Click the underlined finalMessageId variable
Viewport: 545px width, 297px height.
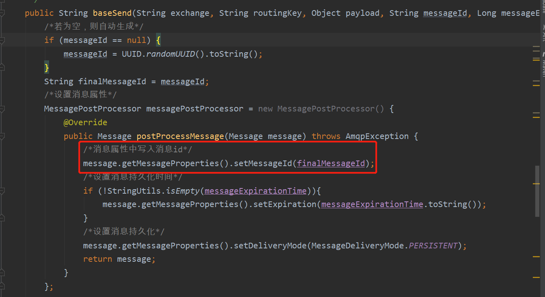[x=331, y=163]
